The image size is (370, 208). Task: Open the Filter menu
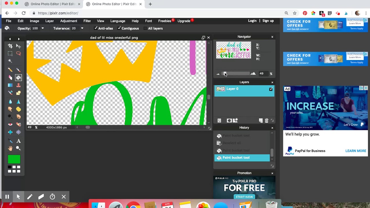pyautogui.click(x=87, y=21)
